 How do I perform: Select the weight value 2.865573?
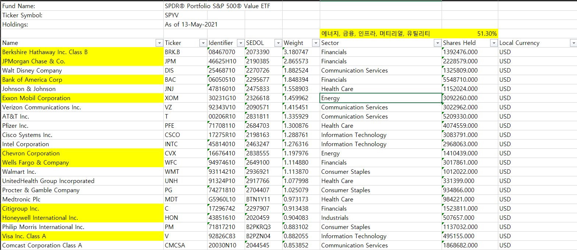click(301, 61)
